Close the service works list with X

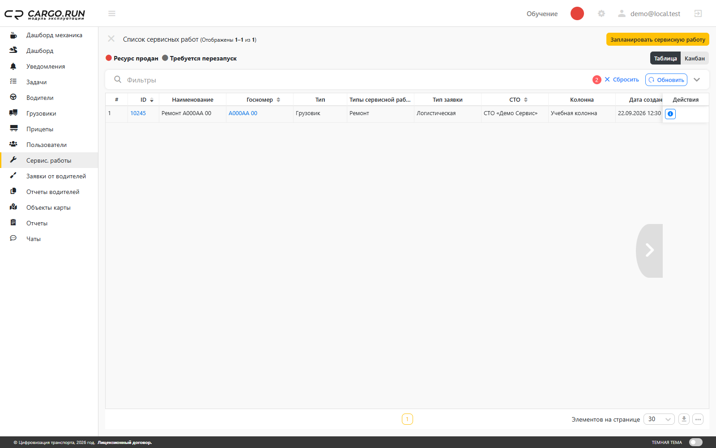pos(111,39)
